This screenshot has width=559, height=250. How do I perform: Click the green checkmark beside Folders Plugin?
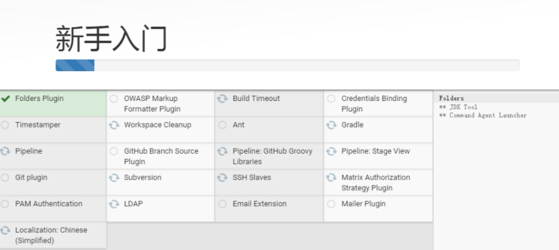[x=6, y=99]
